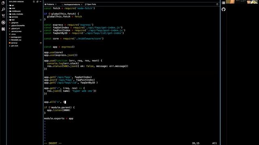Open the Source Control branch icon
The height and width of the screenshot is (145, 259).
click(x=3, y=16)
